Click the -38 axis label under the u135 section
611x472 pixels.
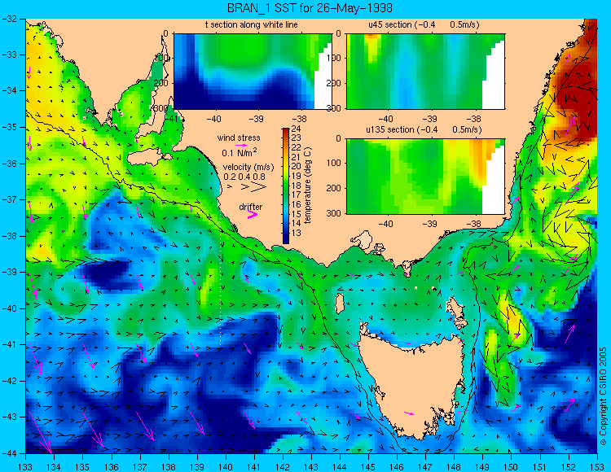point(473,224)
